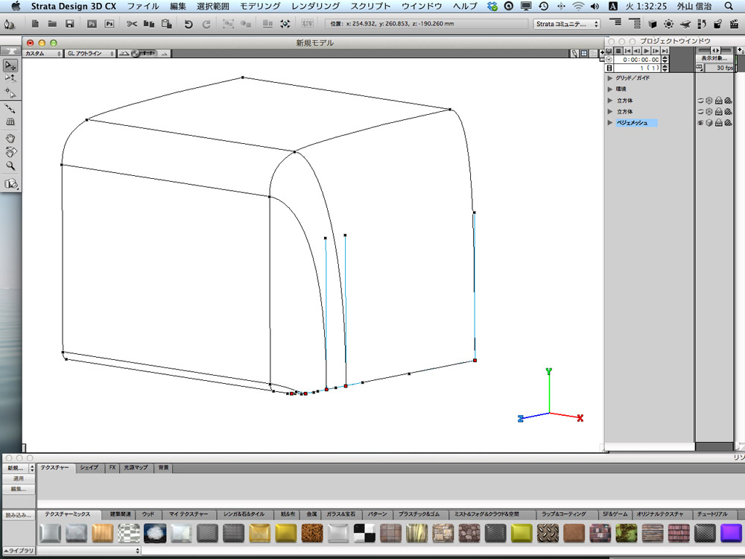Toggle the wireframe display icon for the first 立方体
Image resolution: width=745 pixels, height=559 pixels.
pyautogui.click(x=709, y=101)
